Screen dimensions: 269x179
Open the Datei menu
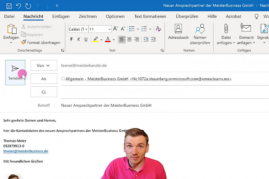[9, 17]
